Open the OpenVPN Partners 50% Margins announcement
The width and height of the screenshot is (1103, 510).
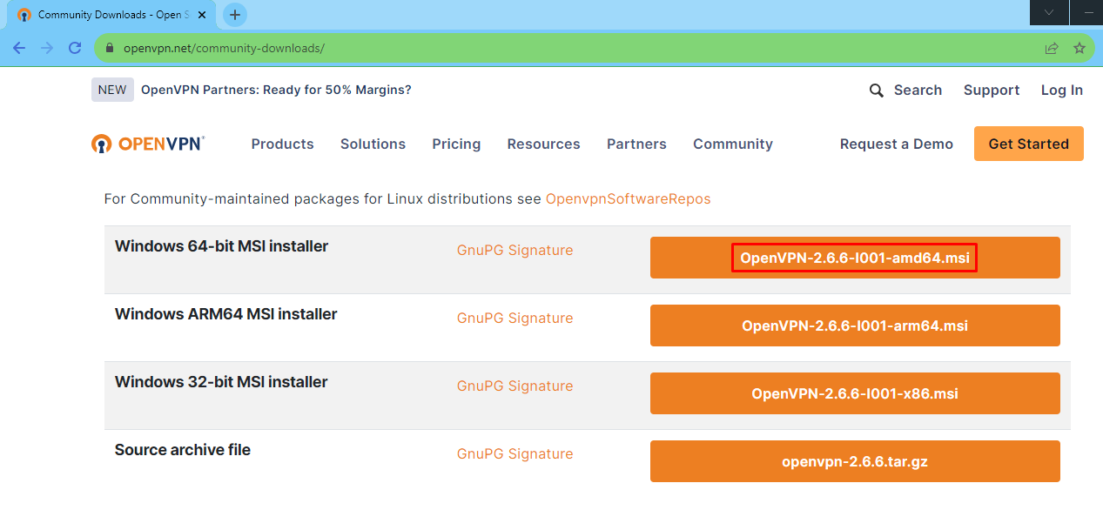[276, 90]
